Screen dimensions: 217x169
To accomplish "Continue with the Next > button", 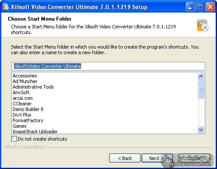I will tap(157, 158).
